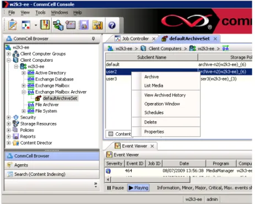Click the Storage Resources icon

[x=16, y=124]
